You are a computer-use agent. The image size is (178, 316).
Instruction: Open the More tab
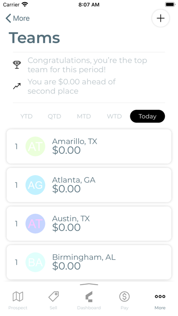click(x=160, y=300)
